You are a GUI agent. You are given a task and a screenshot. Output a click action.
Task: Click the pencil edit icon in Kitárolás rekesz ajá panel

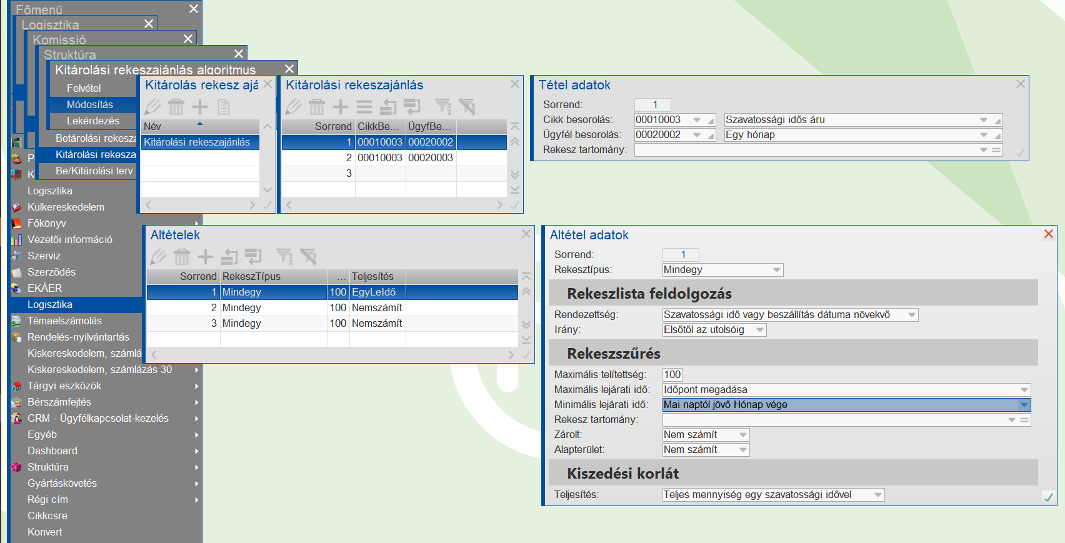(x=152, y=107)
